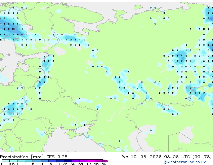This screenshot has height=165, width=213.
Task: Click the '(00+78)' forecast offset text
Action: [x=202, y=157]
